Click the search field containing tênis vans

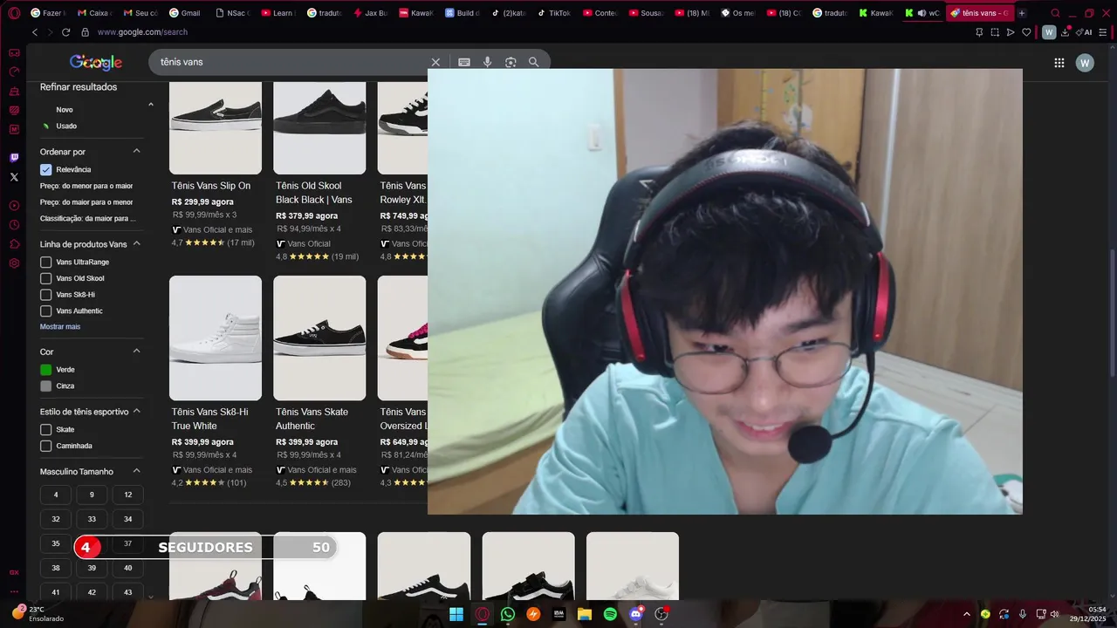292,62
